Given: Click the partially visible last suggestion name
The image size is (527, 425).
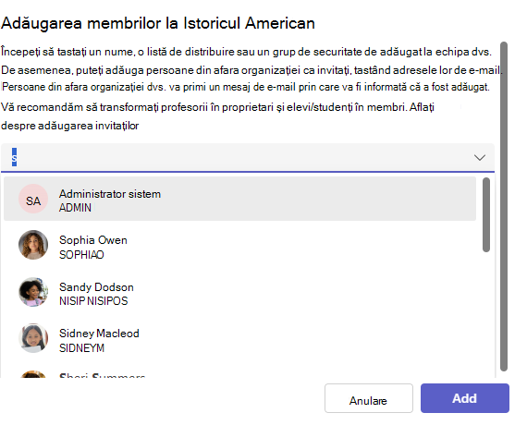Looking at the screenshot, I should pos(102,375).
